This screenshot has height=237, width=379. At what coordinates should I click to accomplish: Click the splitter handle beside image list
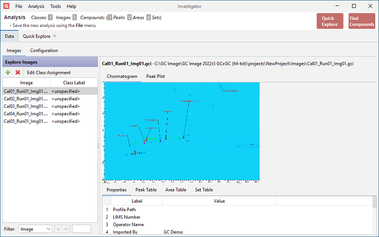[x=98, y=146]
